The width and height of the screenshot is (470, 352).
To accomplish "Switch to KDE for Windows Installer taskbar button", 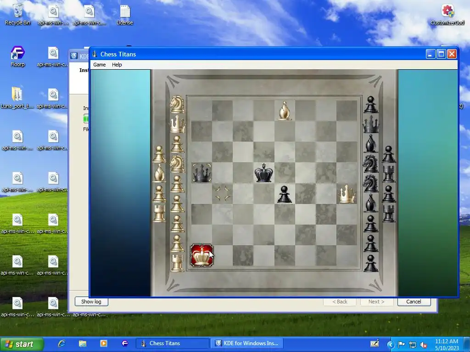I will pyautogui.click(x=247, y=343).
